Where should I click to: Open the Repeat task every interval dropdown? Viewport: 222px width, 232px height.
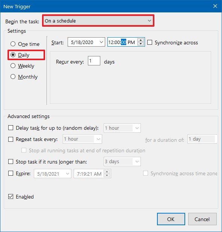pyautogui.click(x=83, y=139)
